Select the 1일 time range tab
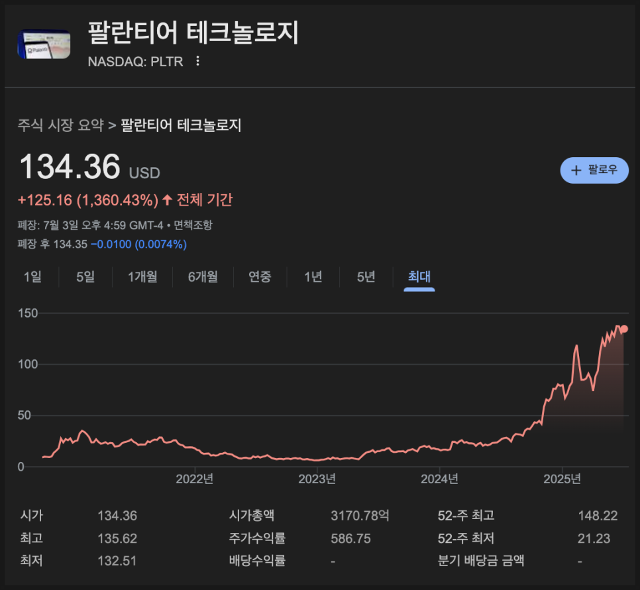Image resolution: width=640 pixels, height=590 pixels. [32, 277]
